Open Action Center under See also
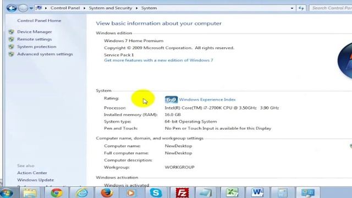 pyautogui.click(x=32, y=173)
